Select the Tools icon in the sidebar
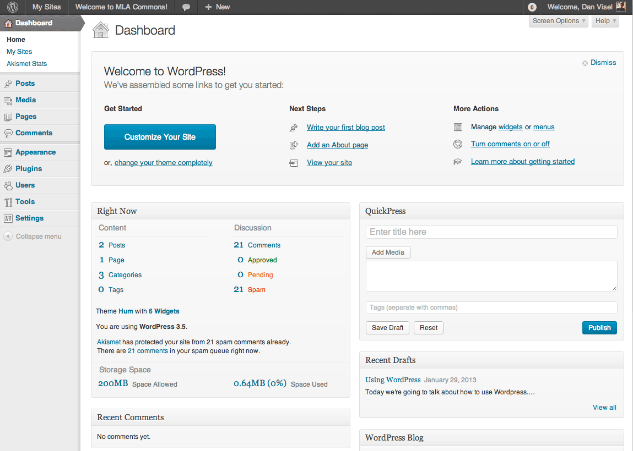Image resolution: width=633 pixels, height=451 pixels. click(9, 201)
